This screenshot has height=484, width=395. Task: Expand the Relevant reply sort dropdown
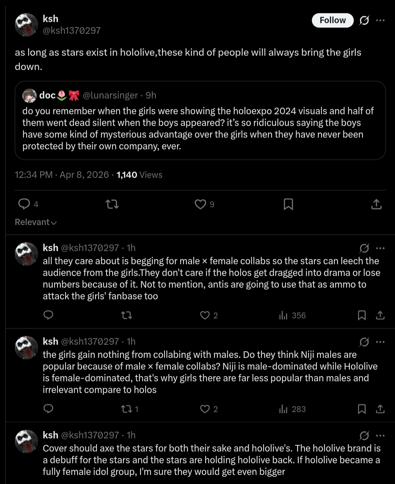[35, 222]
